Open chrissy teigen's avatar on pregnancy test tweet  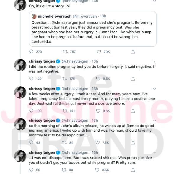coord(20,65)
